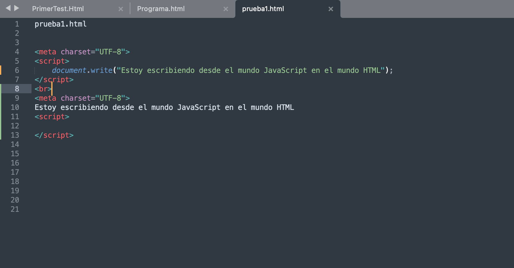514x268 pixels.
Task: Click the closing script tag on line 7
Action: 54,80
